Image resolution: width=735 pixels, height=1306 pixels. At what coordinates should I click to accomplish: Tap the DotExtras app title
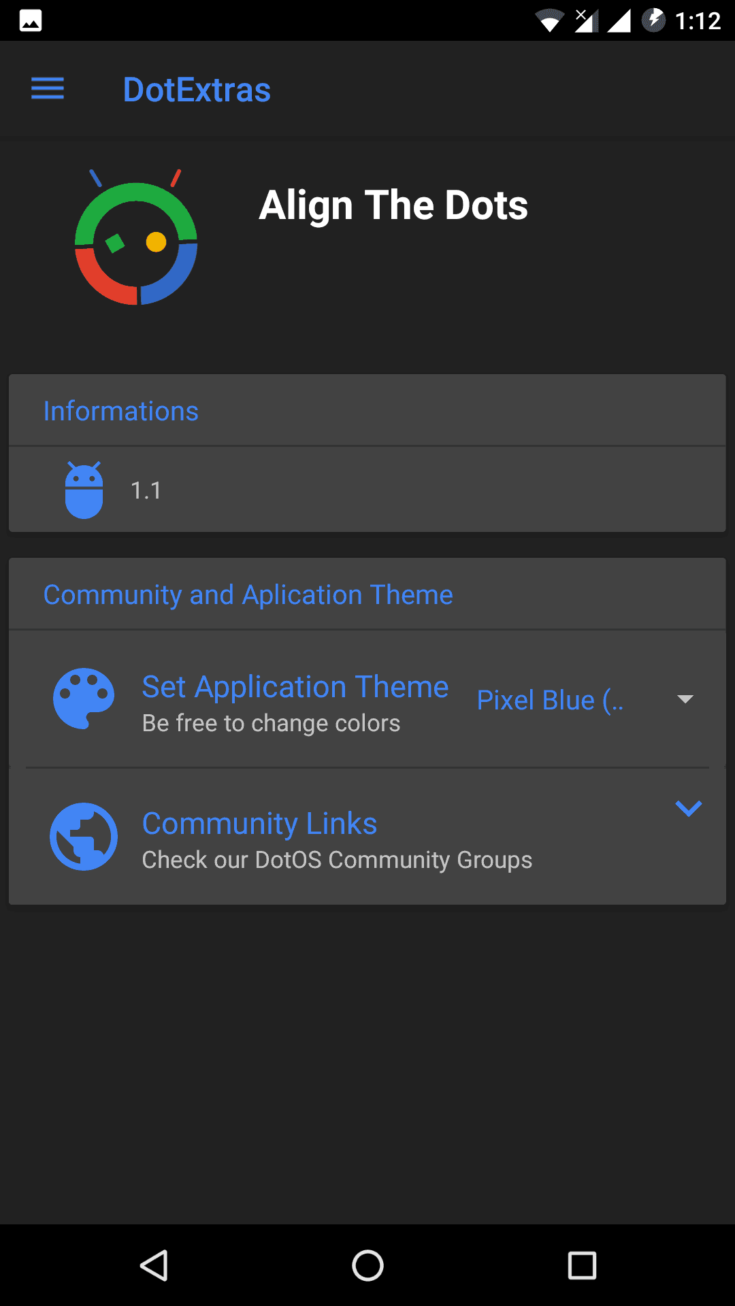[x=197, y=90]
